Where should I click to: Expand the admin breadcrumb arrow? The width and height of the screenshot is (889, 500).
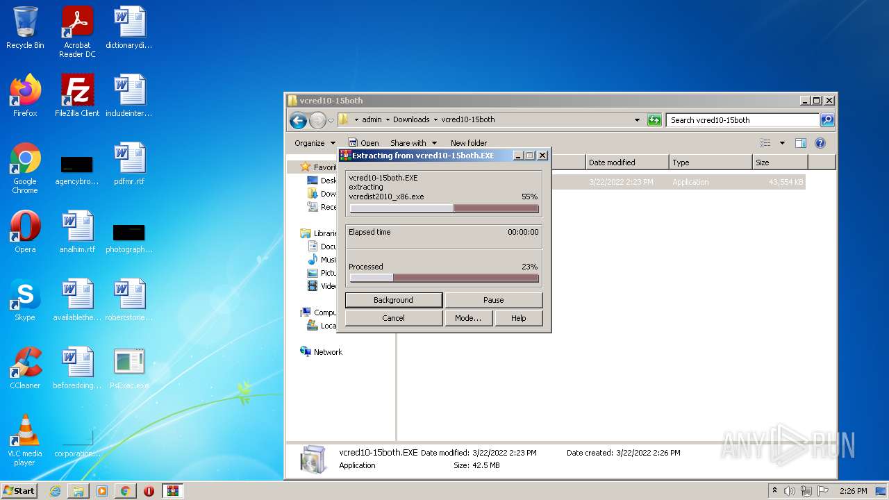(388, 119)
